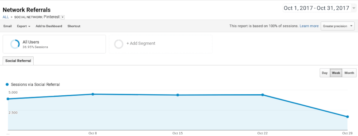Click the Oct 22 data point on graph

tap(262, 95)
